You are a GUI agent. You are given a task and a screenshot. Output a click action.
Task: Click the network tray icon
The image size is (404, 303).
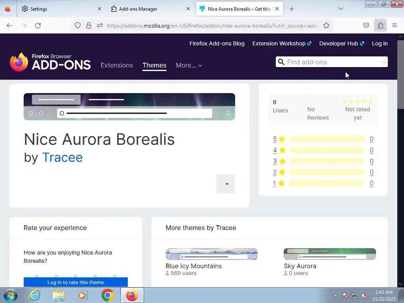[x=355, y=296]
